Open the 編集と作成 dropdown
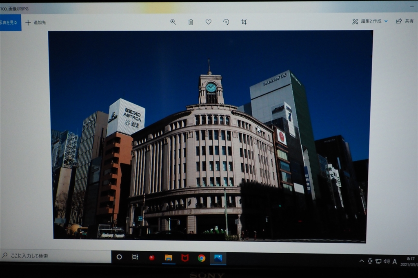 370,21
